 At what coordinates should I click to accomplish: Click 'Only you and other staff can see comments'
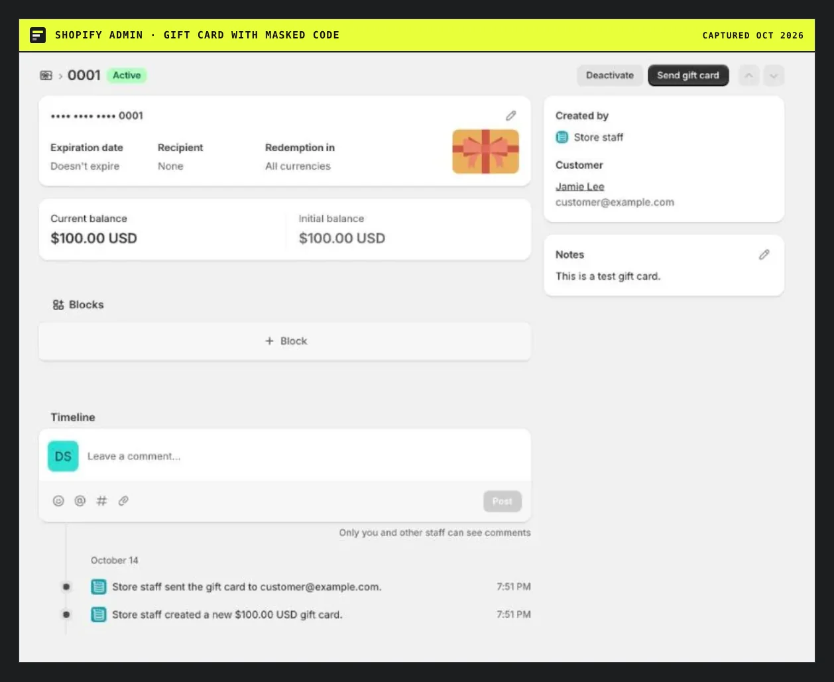coord(435,533)
